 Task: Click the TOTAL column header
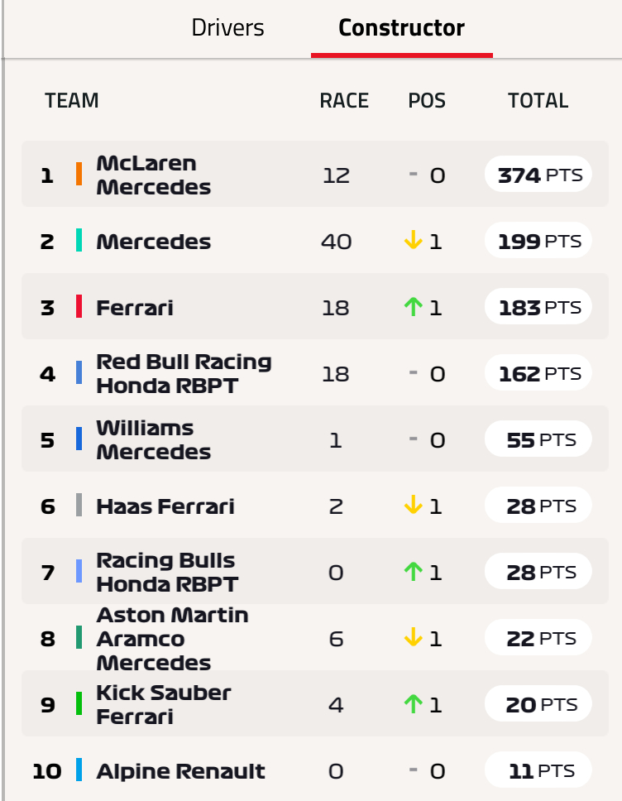pyautogui.click(x=538, y=101)
